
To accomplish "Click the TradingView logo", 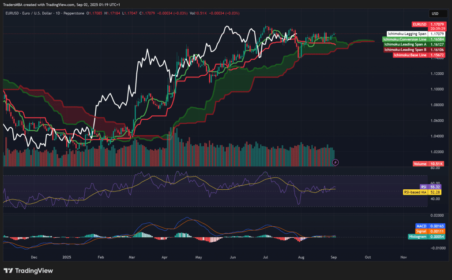I will point(29,271).
